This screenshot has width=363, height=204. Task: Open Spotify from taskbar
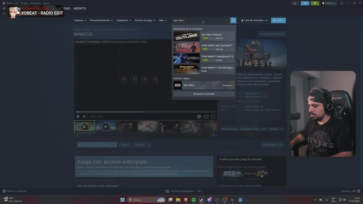point(194,200)
